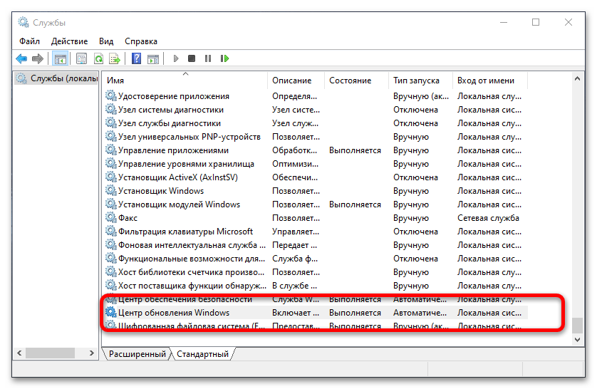597x389 pixels.
Task: Sort by the Вход от имени column header
Action: pyautogui.click(x=489, y=81)
